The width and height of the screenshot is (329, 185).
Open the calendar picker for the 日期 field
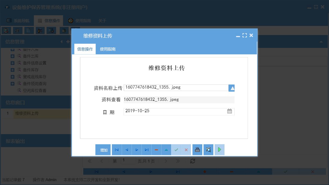coord(230,111)
